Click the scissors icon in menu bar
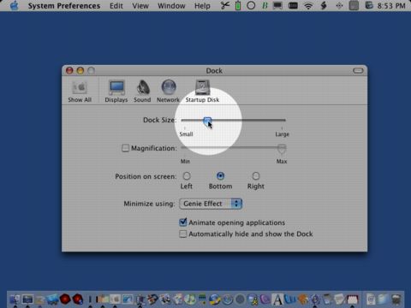Viewport: 411px width, 308px height. tap(225, 5)
